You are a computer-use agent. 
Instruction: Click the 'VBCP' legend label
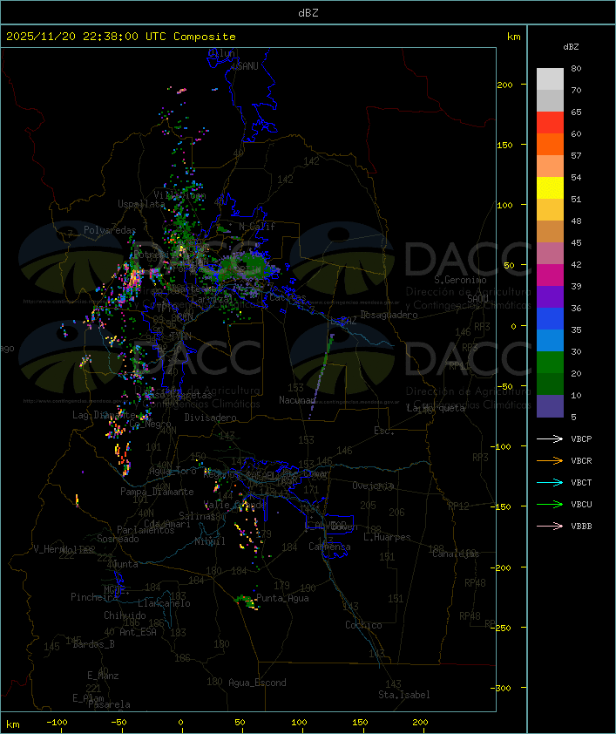click(581, 439)
